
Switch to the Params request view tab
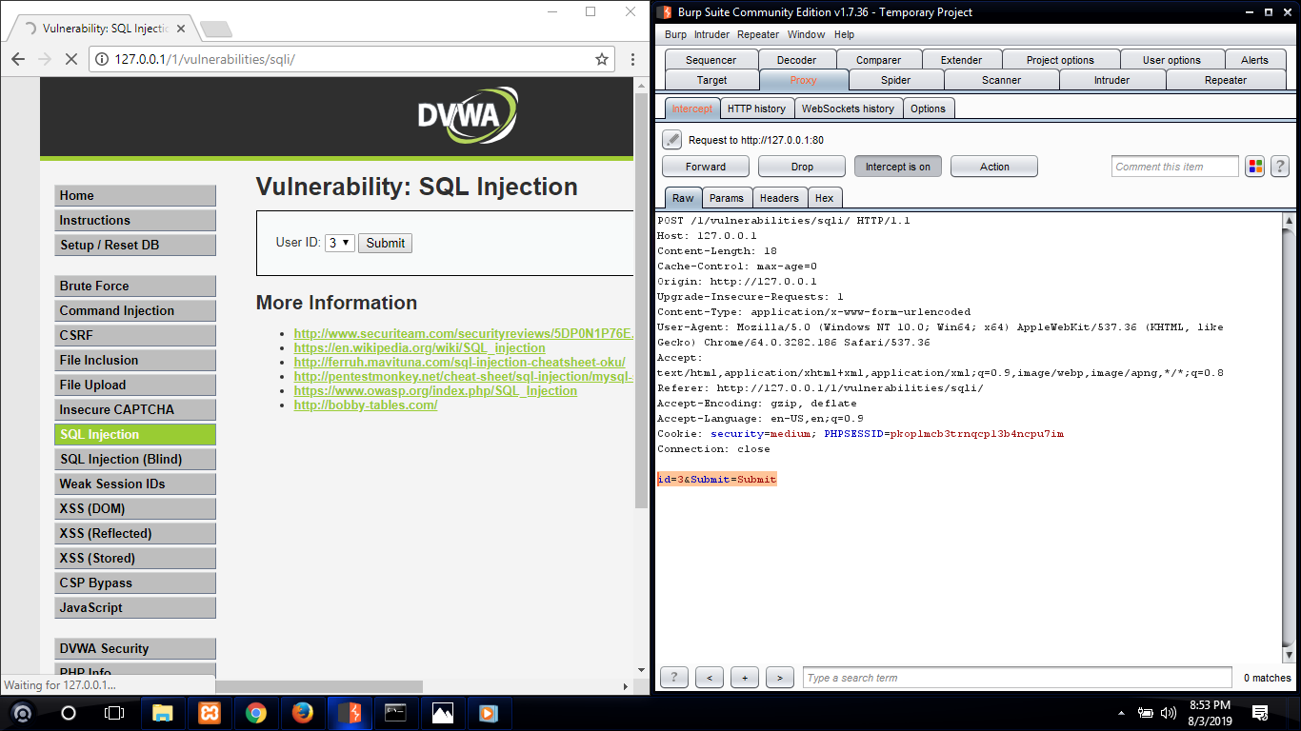[x=727, y=198]
